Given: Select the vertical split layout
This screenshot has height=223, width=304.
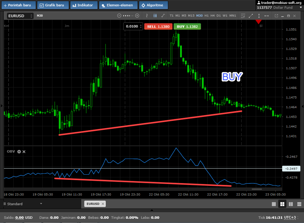Looking at the screenshot, I should tap(290, 204).
